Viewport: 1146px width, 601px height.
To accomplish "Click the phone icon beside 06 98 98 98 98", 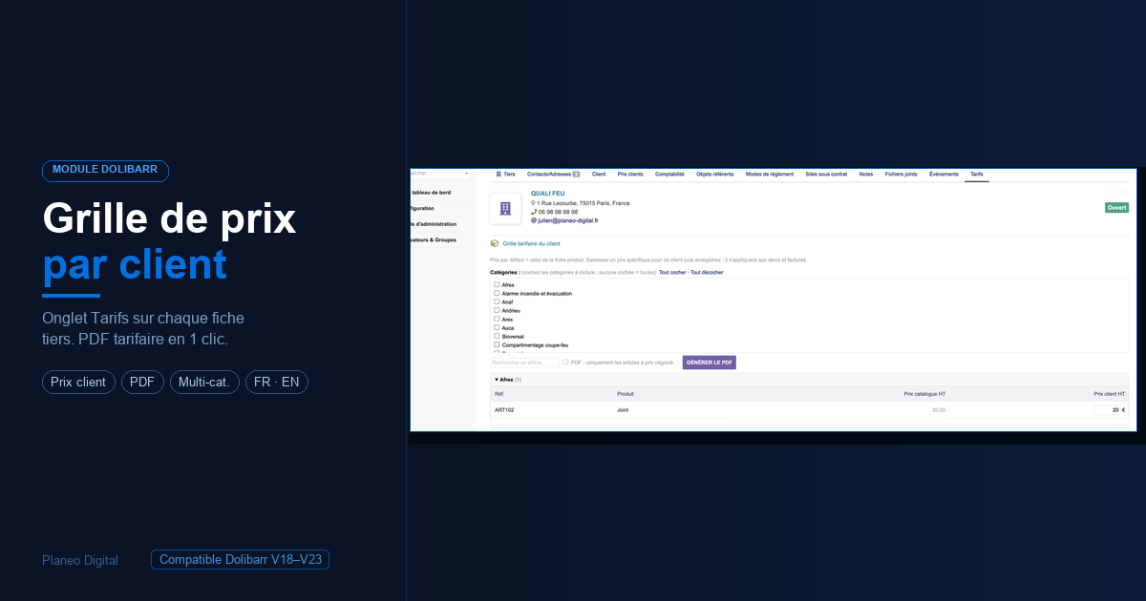I will (534, 212).
